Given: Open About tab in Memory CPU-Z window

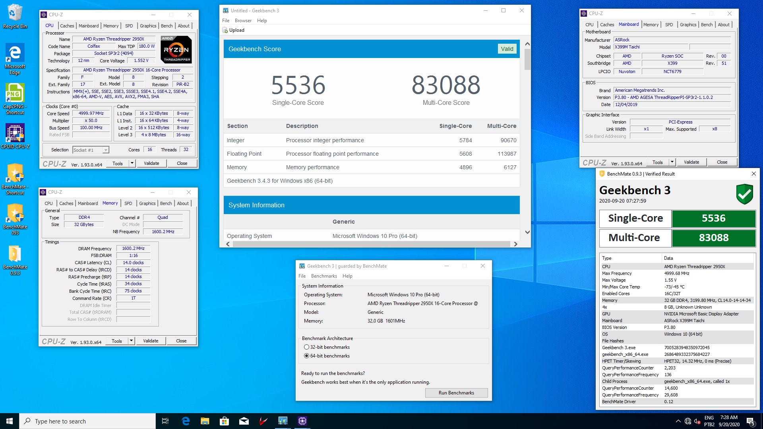Looking at the screenshot, I should [183, 203].
